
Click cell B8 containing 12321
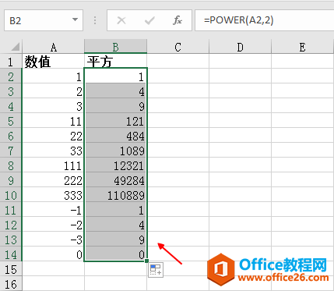tap(116, 165)
